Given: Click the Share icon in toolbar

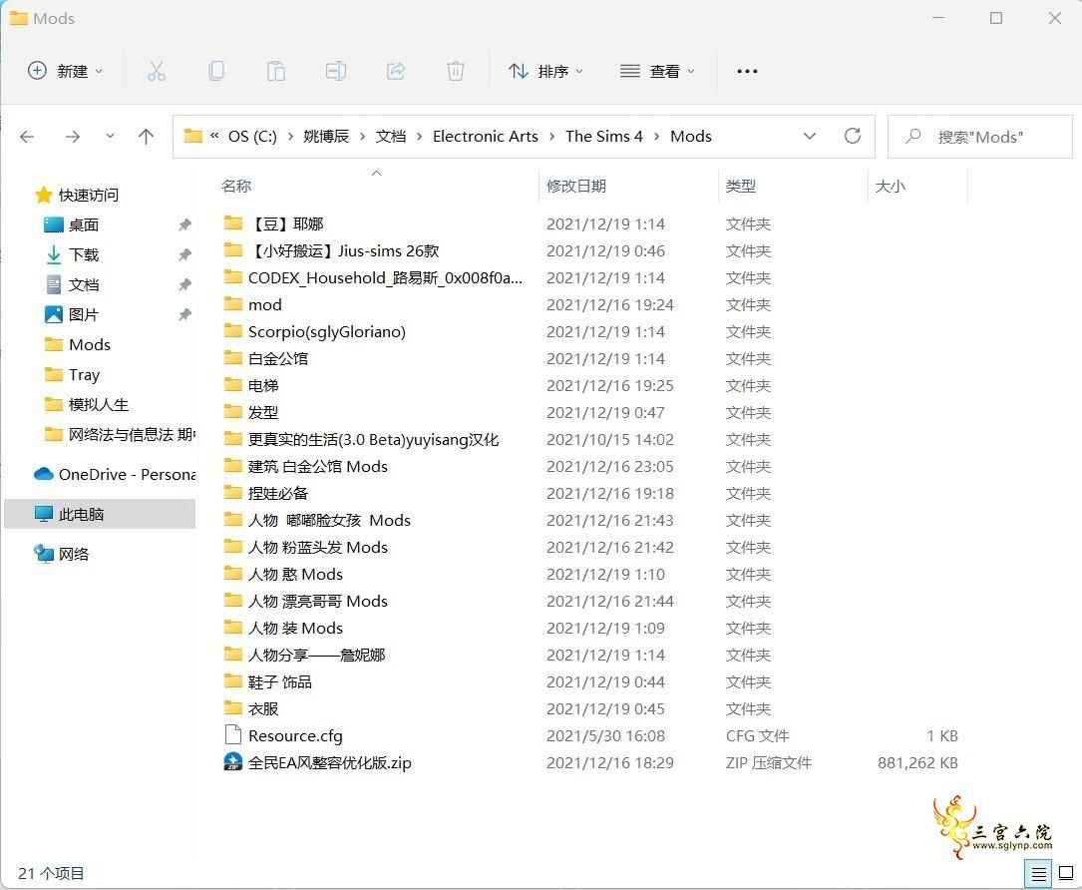Looking at the screenshot, I should 395,71.
